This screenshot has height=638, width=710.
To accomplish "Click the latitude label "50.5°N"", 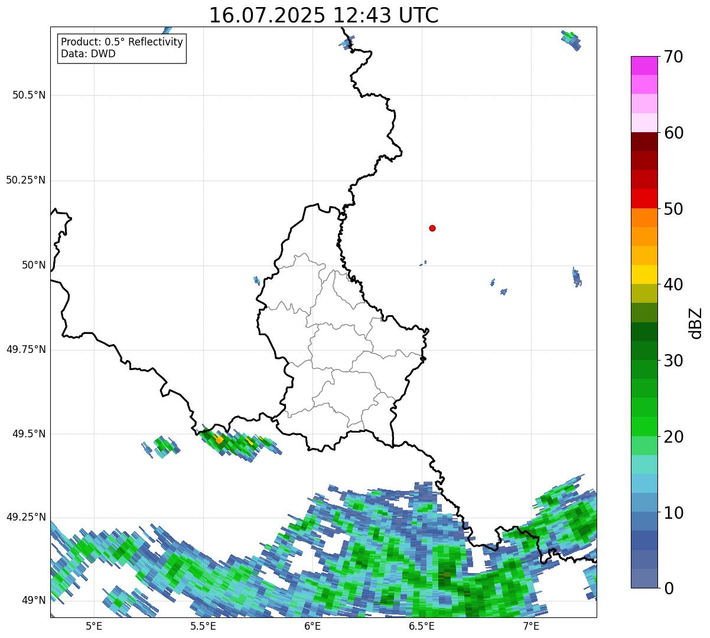I will pos(29,95).
